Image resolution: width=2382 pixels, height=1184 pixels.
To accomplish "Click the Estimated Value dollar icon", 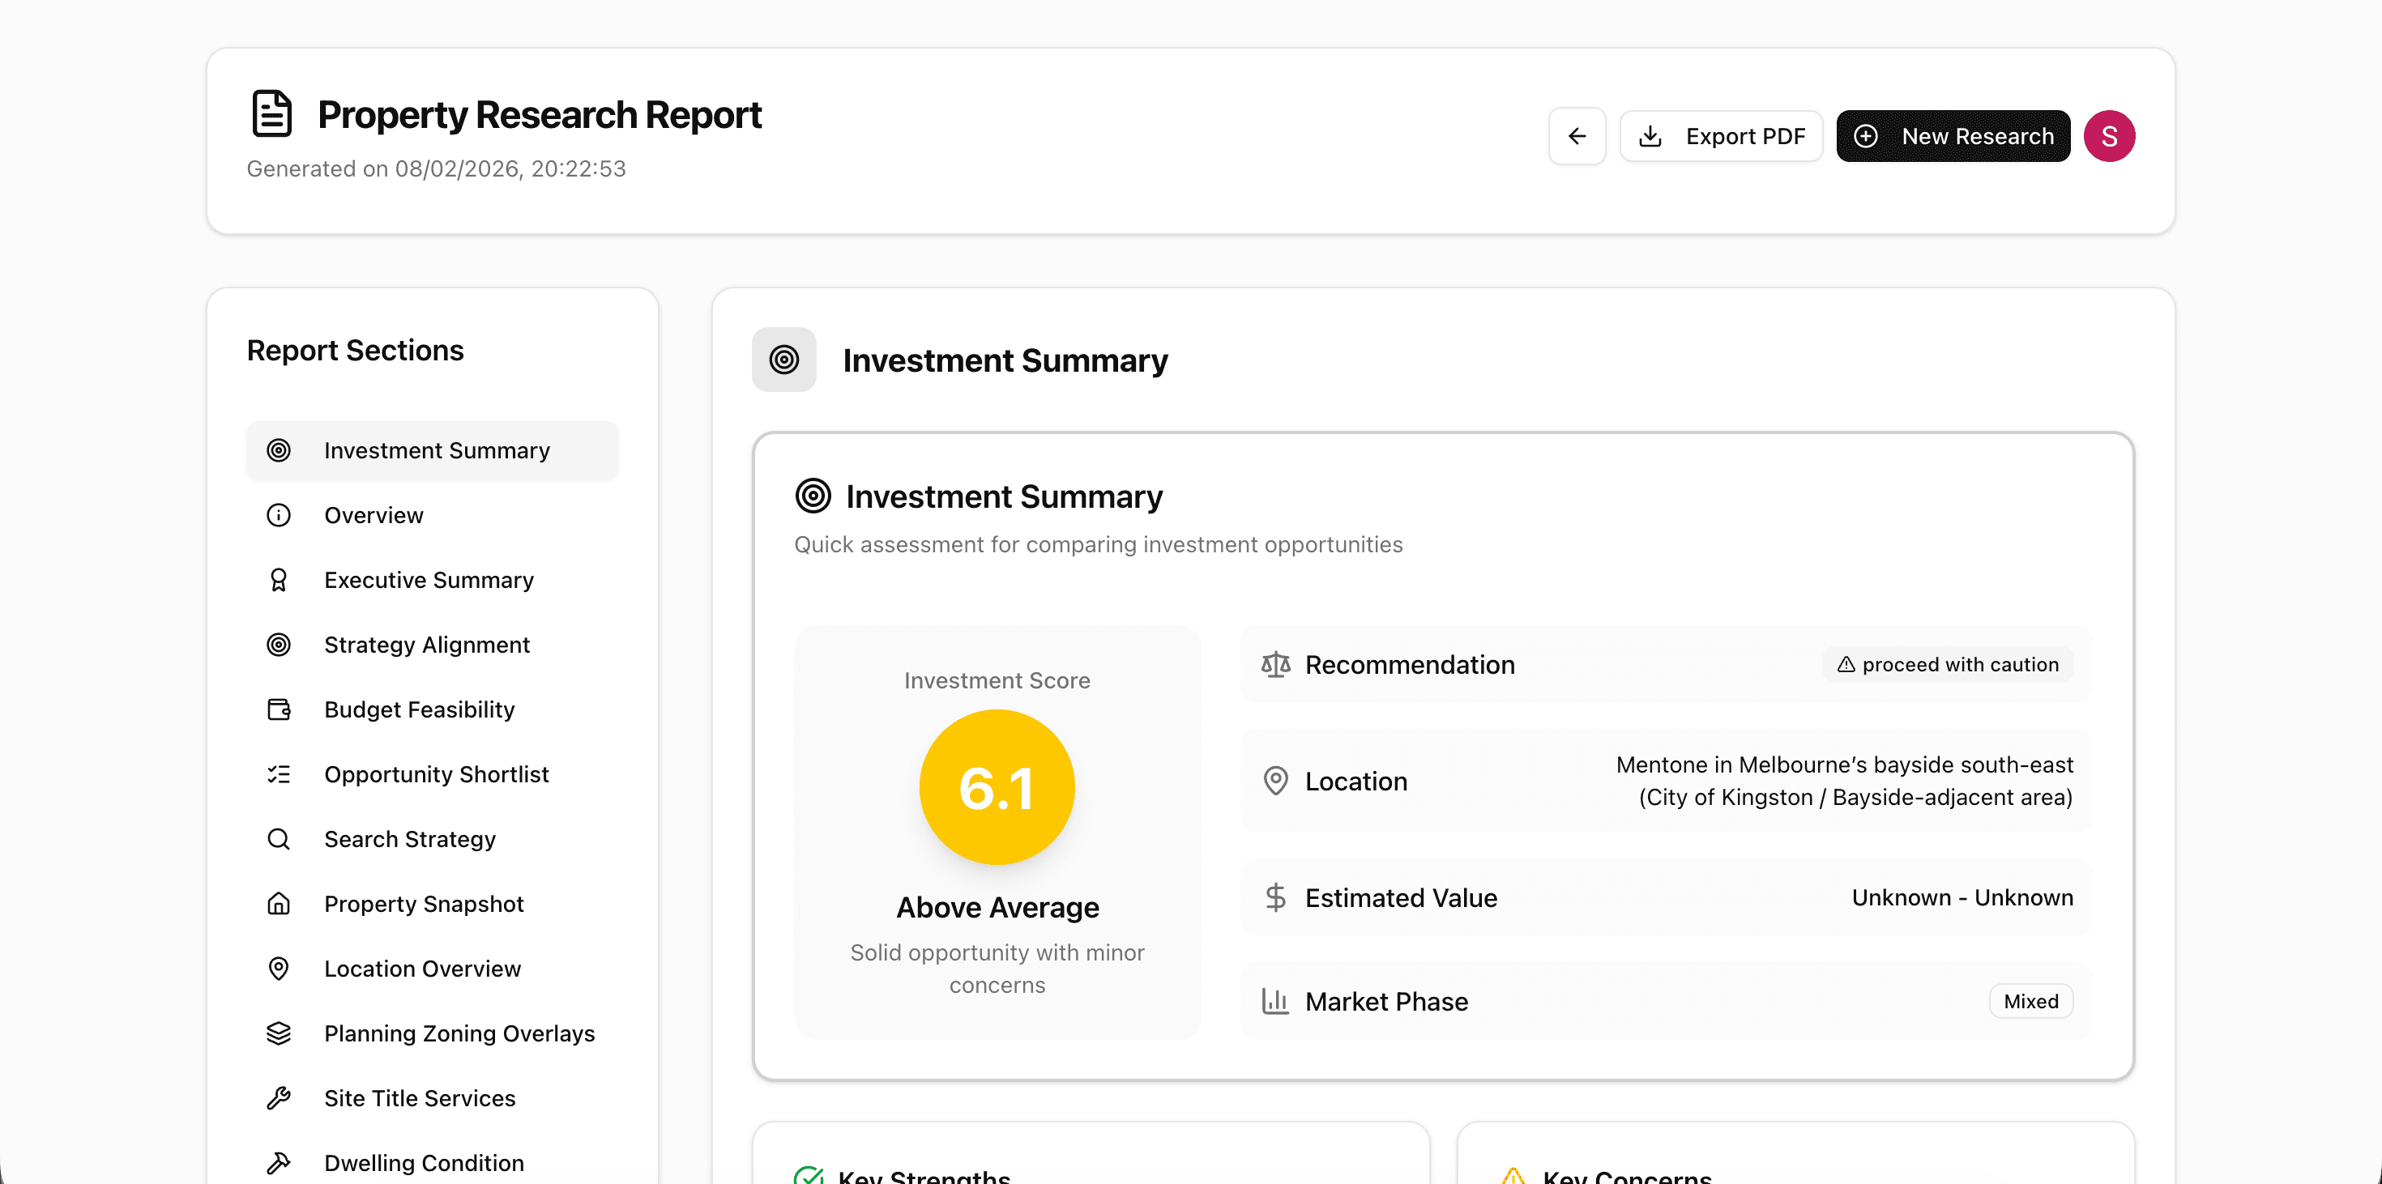I will pyautogui.click(x=1276, y=897).
